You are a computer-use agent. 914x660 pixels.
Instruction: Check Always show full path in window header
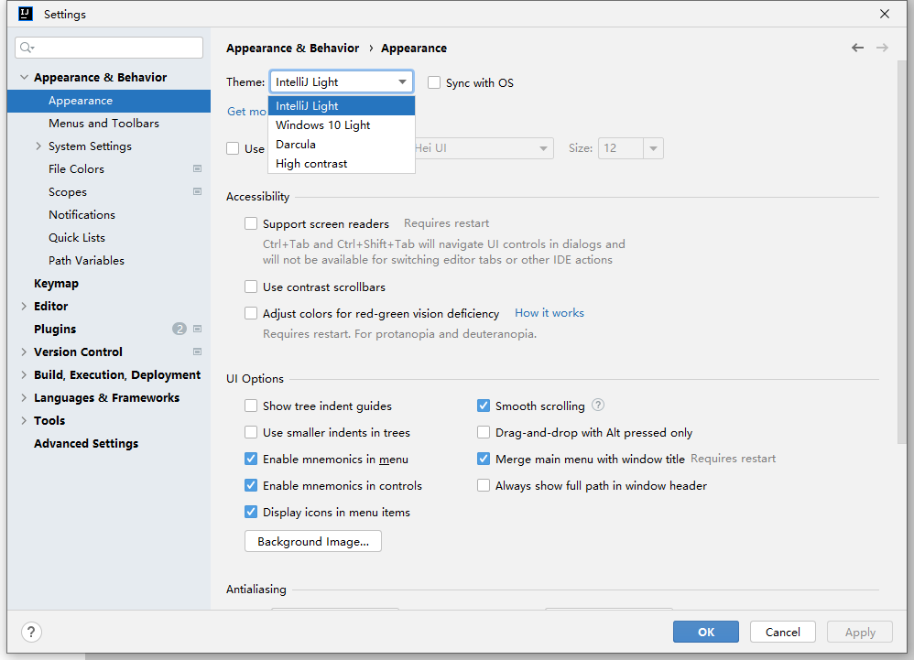click(484, 485)
